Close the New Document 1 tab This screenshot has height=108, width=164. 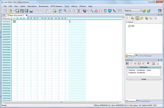(x=27, y=16)
